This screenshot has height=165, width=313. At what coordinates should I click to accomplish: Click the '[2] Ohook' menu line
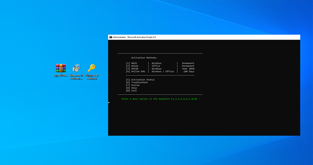(x=132, y=66)
